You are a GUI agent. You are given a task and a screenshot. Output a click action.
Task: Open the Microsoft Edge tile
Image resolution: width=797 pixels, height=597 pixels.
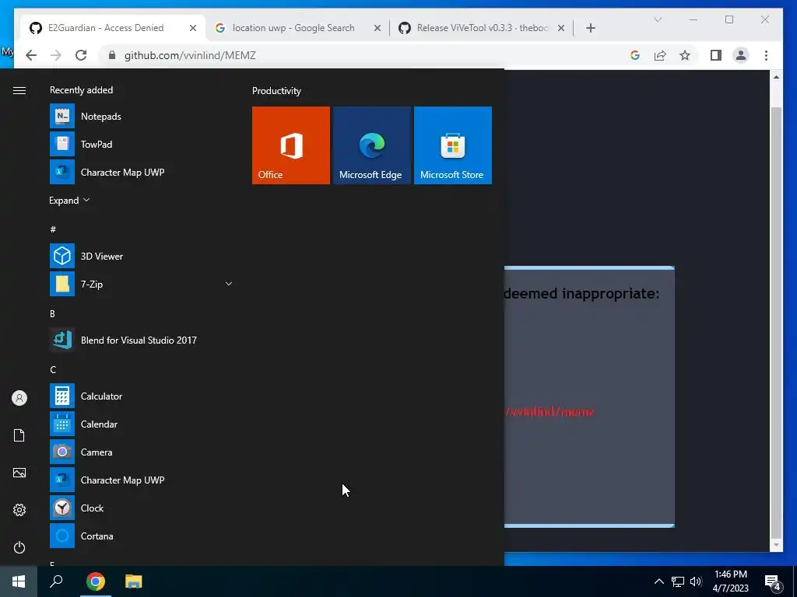pyautogui.click(x=371, y=145)
